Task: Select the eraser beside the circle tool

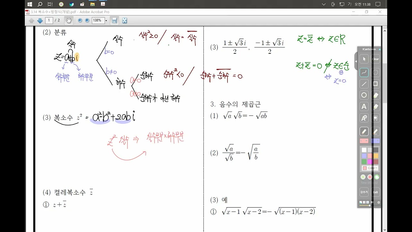Action: point(375,95)
